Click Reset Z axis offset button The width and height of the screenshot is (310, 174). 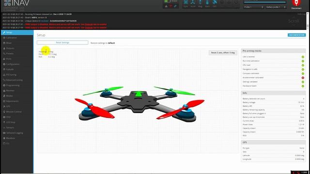[223, 53]
